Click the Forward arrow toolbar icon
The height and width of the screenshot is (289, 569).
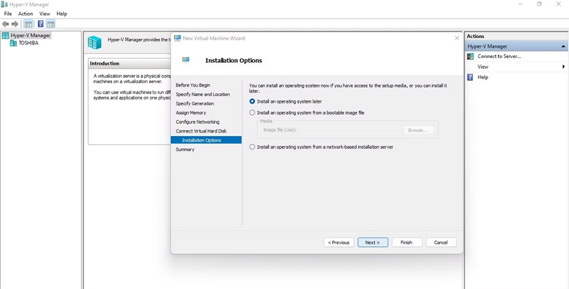(15, 24)
